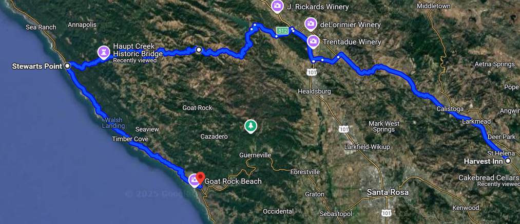Select the deLorimier Winery camera pin
The height and width of the screenshot is (224, 520).
click(x=311, y=24)
